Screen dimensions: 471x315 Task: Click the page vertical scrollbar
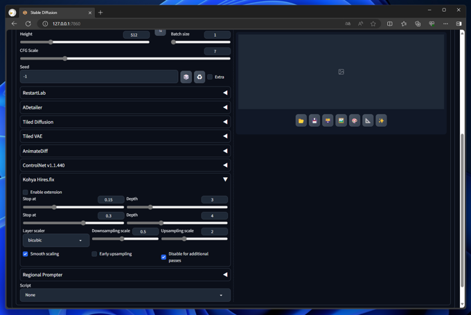click(x=462, y=210)
